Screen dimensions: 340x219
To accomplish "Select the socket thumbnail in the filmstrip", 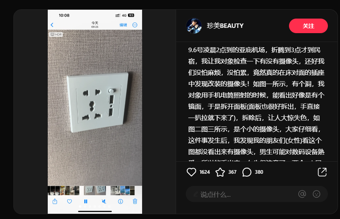I will click(x=95, y=190).
